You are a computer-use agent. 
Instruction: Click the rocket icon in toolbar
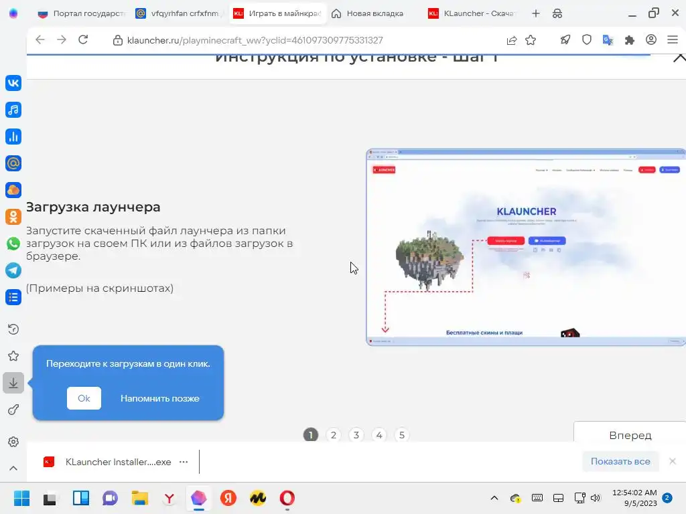pos(565,40)
